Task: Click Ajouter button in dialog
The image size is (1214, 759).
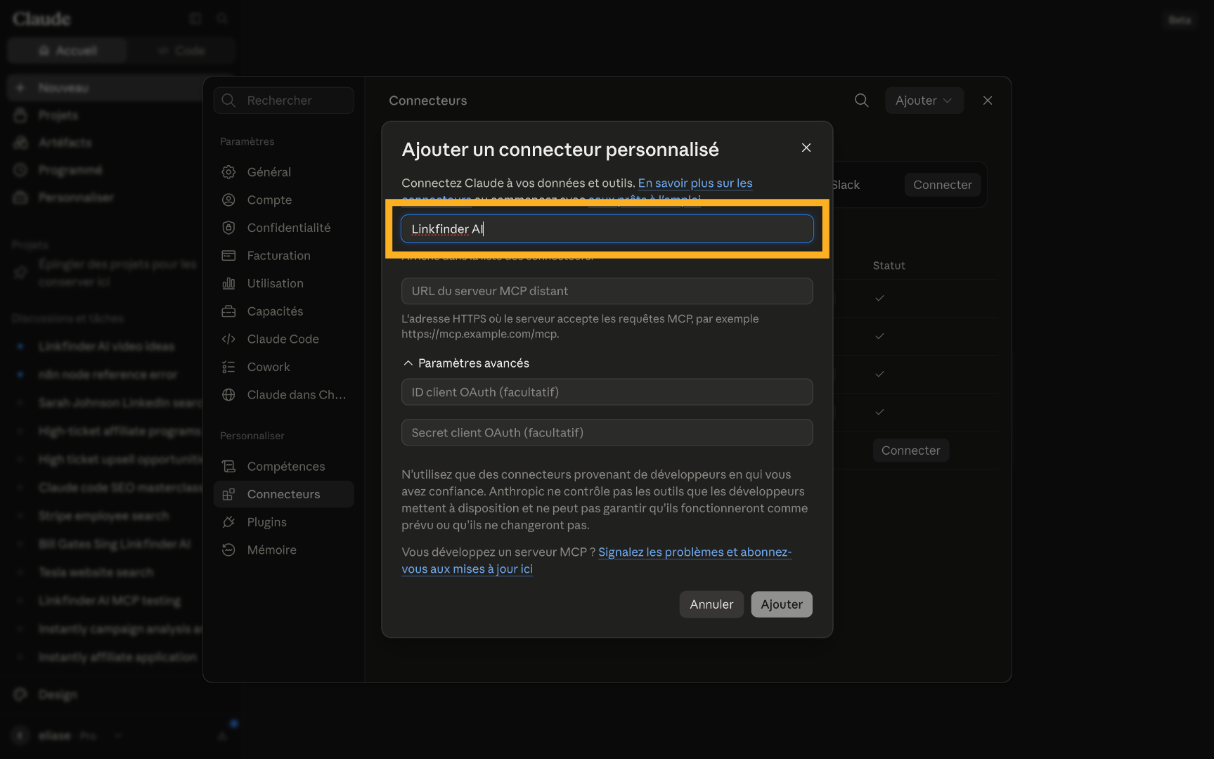Action: 782,604
